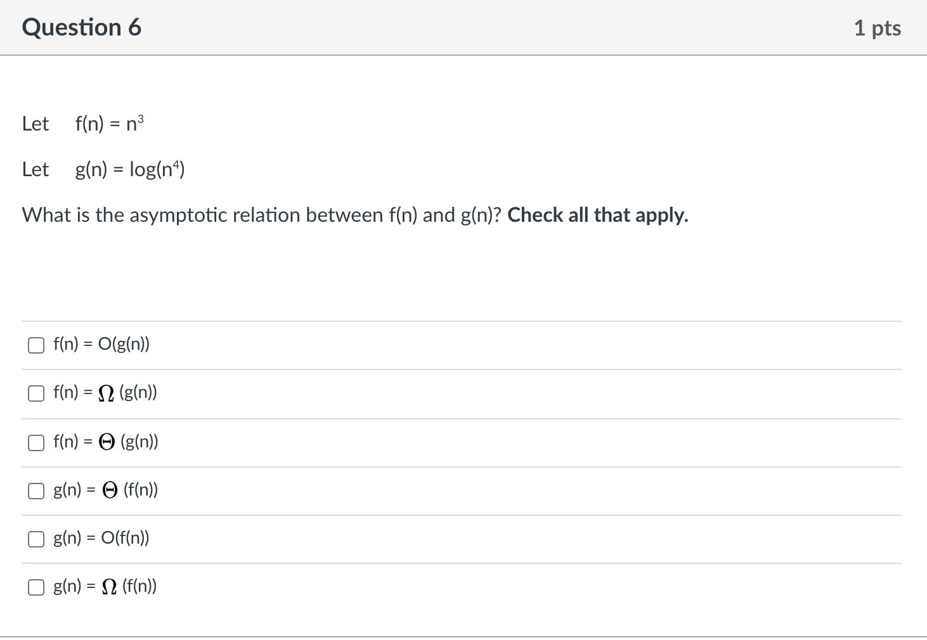Click the f(n) = n³ definition

click(110, 124)
